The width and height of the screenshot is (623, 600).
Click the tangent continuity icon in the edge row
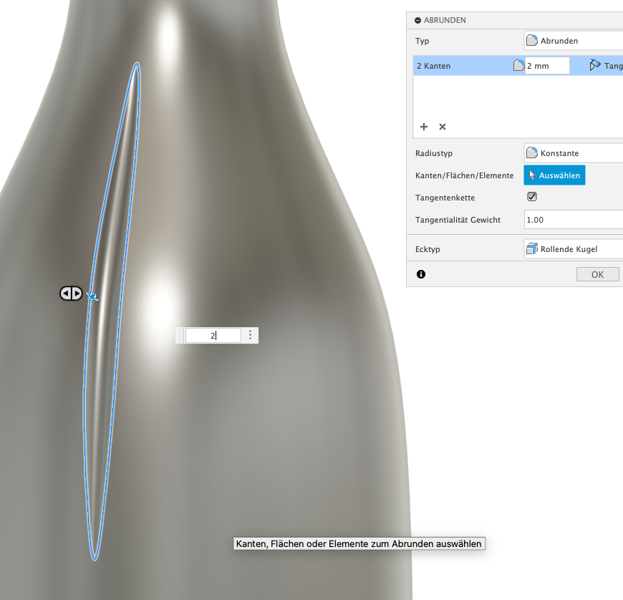pyautogui.click(x=594, y=66)
